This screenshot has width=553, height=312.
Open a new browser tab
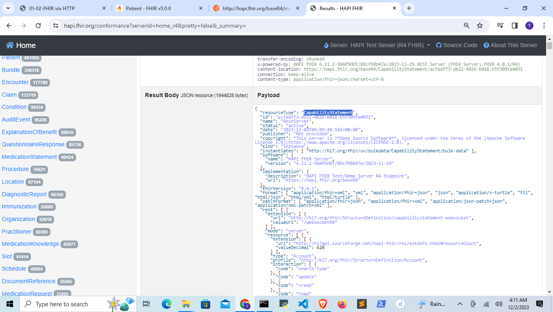point(409,8)
